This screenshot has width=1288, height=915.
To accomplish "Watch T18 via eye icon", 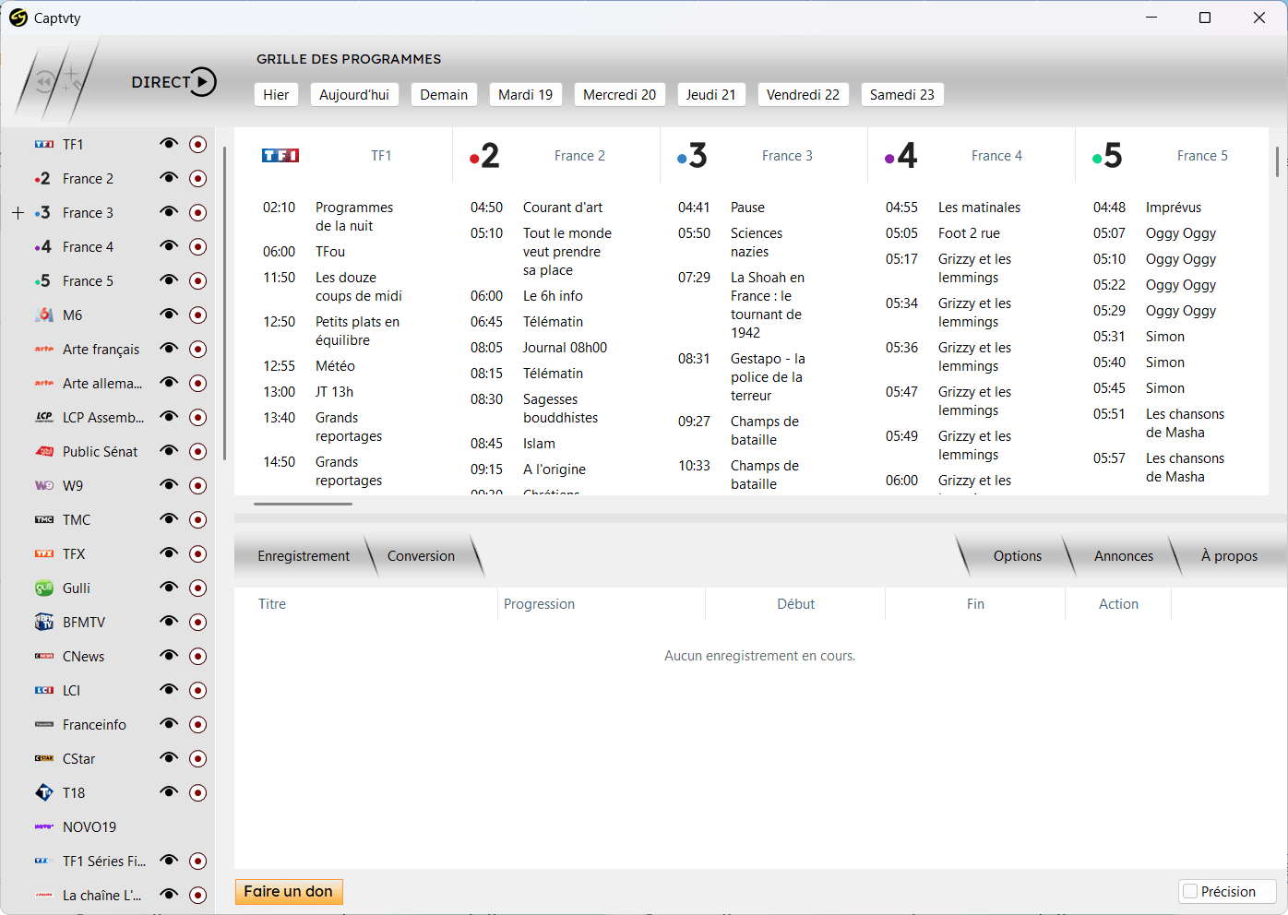I will (x=168, y=792).
